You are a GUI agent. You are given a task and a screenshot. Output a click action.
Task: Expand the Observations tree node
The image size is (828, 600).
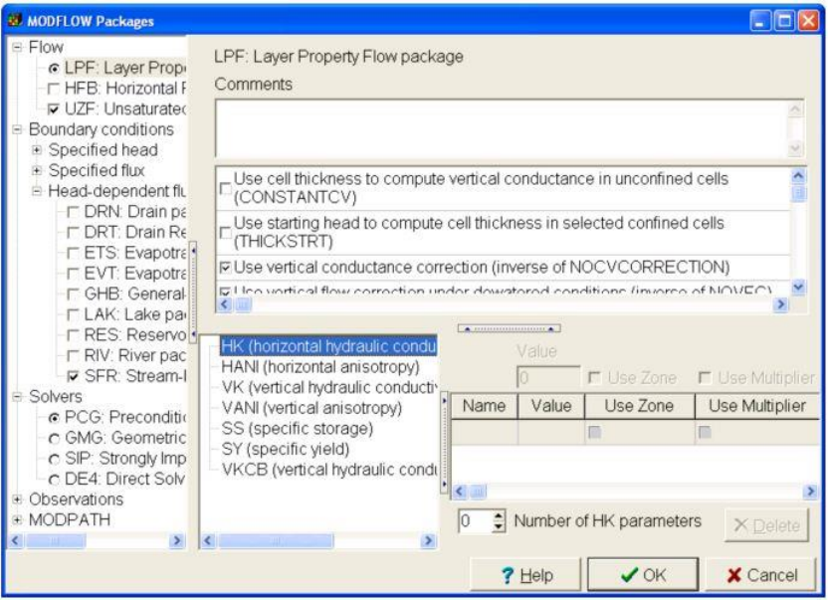[18, 500]
